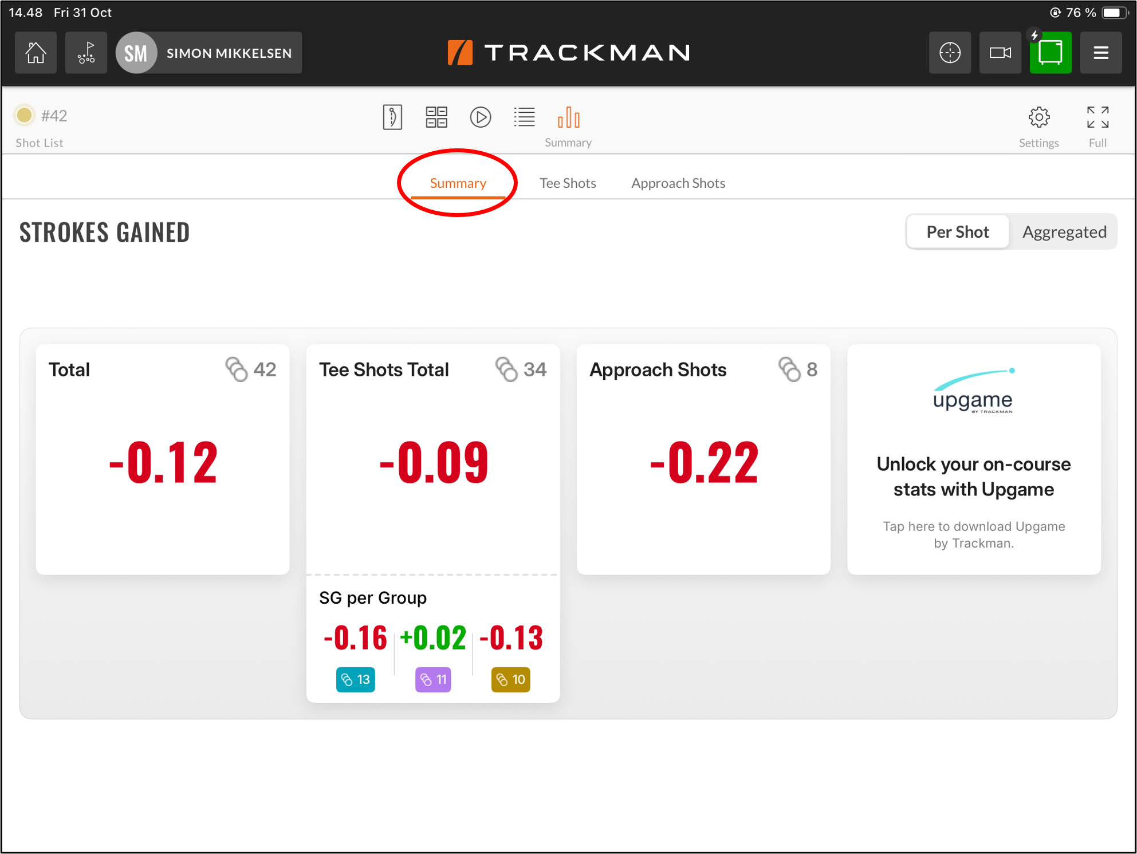Select the Summary bar chart view icon
The height and width of the screenshot is (854, 1137).
568,117
